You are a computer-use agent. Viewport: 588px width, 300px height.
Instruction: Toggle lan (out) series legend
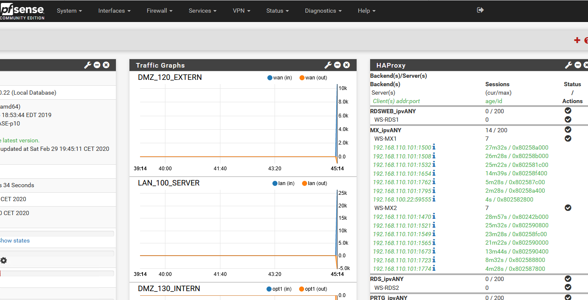click(315, 183)
